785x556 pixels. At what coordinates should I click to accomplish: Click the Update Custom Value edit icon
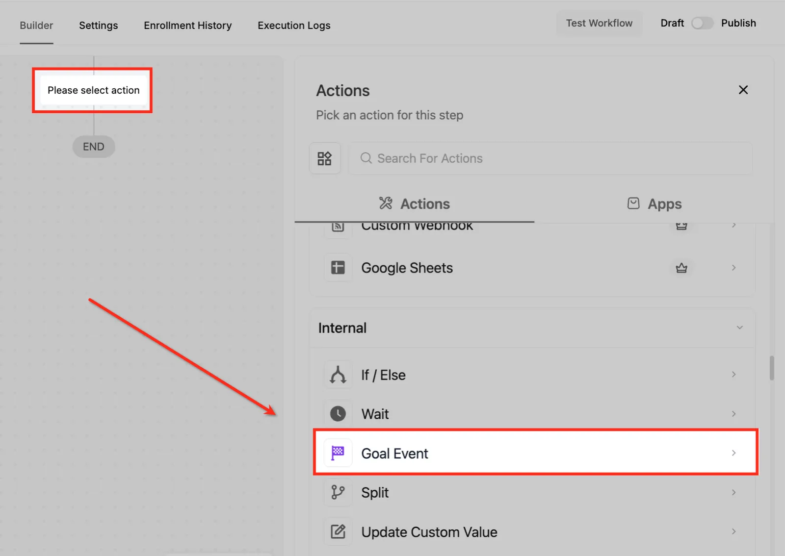tap(338, 532)
